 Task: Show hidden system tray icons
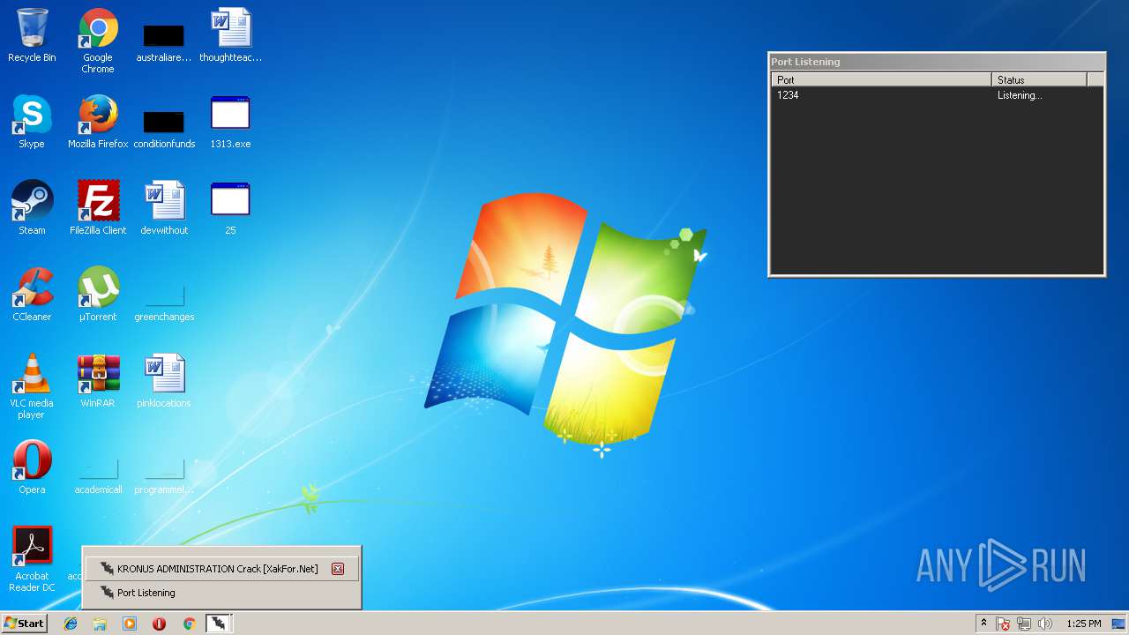983,624
